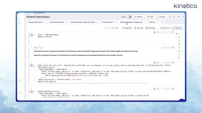Move block 1 up with the up chevron
The height and width of the screenshot is (113, 202).
click(x=166, y=32)
